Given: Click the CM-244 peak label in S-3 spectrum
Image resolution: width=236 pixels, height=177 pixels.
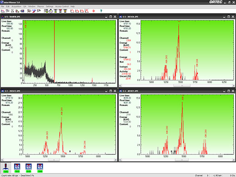Looking at the screenshot, I should click(197, 63).
